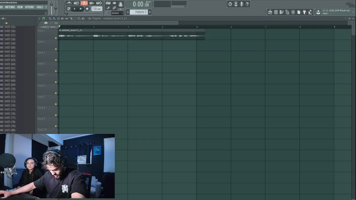Click the download tray icon
This screenshot has height=200, width=356.
click(x=318, y=12)
